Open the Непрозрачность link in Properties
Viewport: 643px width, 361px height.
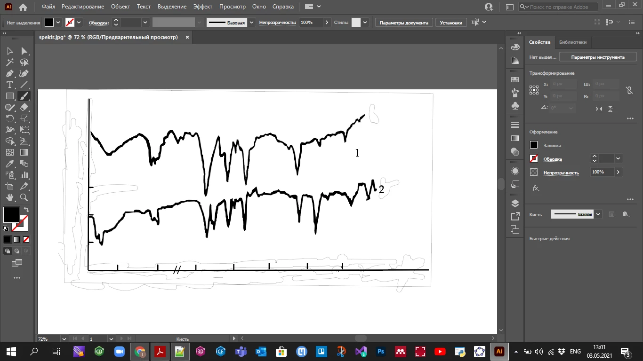click(561, 173)
